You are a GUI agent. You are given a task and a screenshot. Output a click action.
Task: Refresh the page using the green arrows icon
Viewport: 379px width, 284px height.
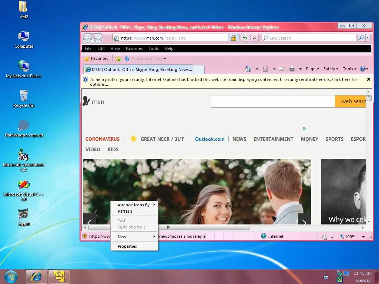tap(245, 38)
